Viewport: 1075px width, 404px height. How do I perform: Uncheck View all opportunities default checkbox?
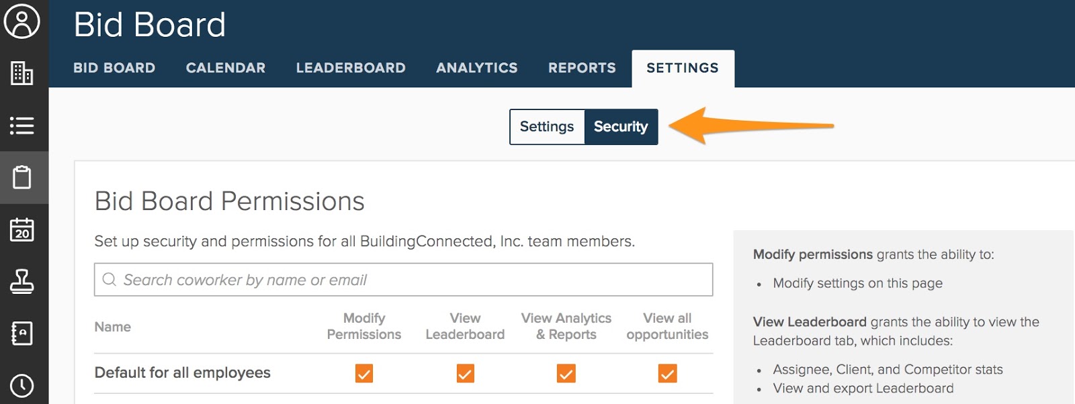click(667, 373)
